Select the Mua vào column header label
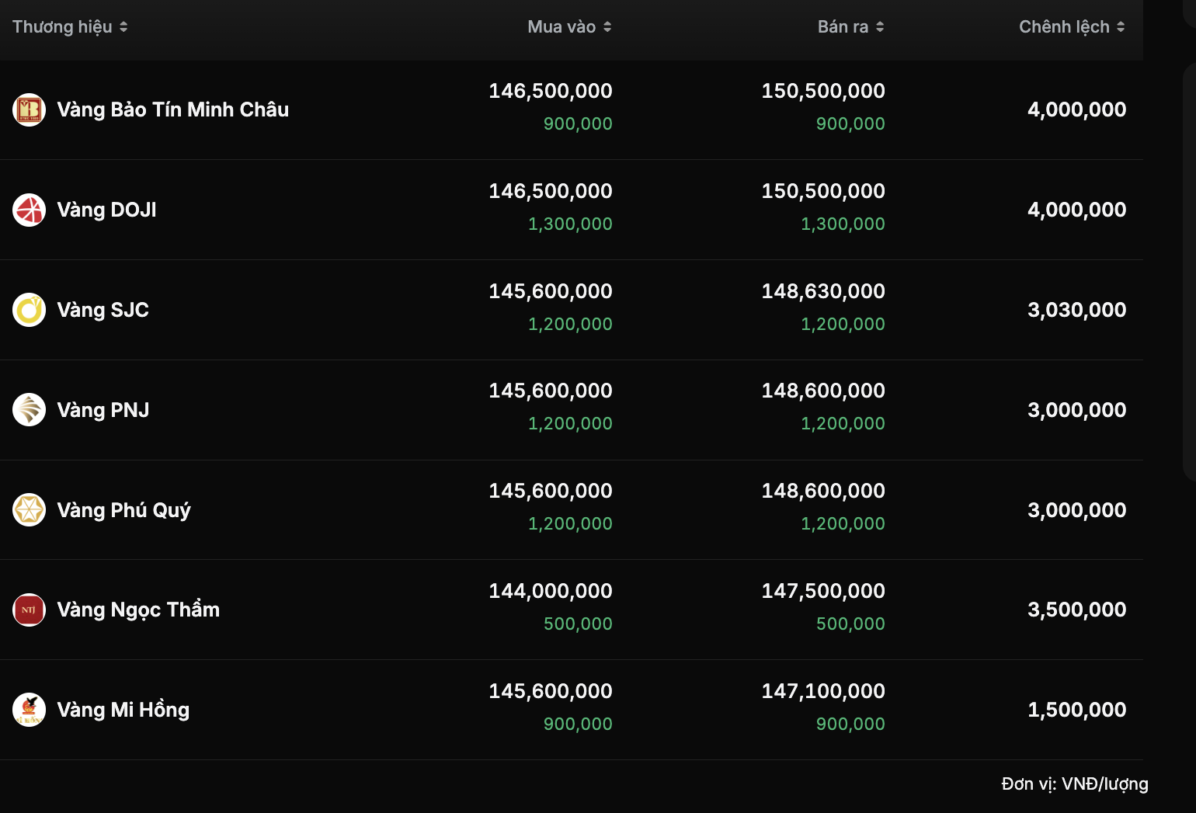 point(561,27)
